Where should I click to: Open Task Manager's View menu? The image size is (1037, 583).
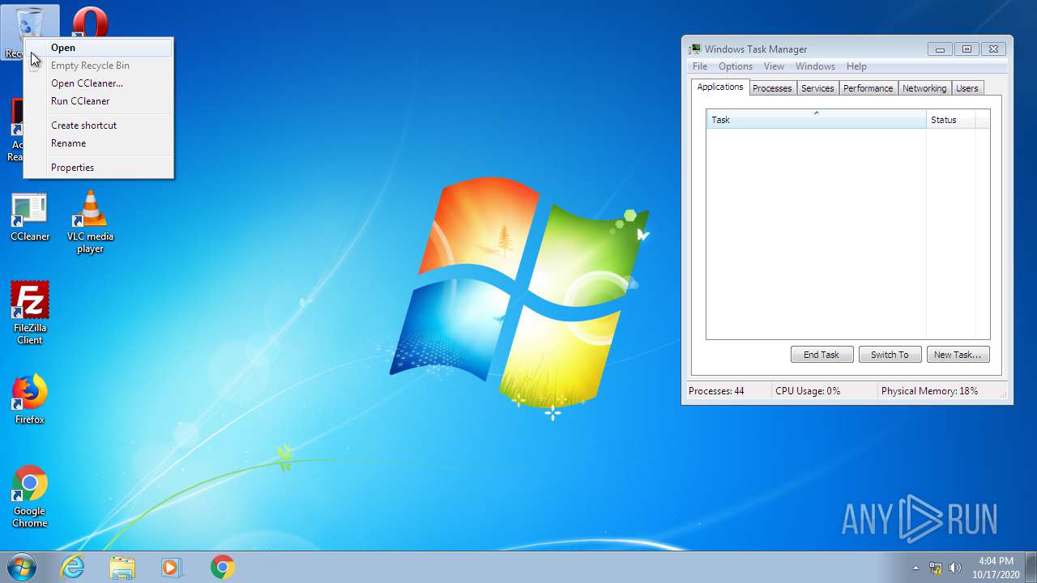[774, 66]
